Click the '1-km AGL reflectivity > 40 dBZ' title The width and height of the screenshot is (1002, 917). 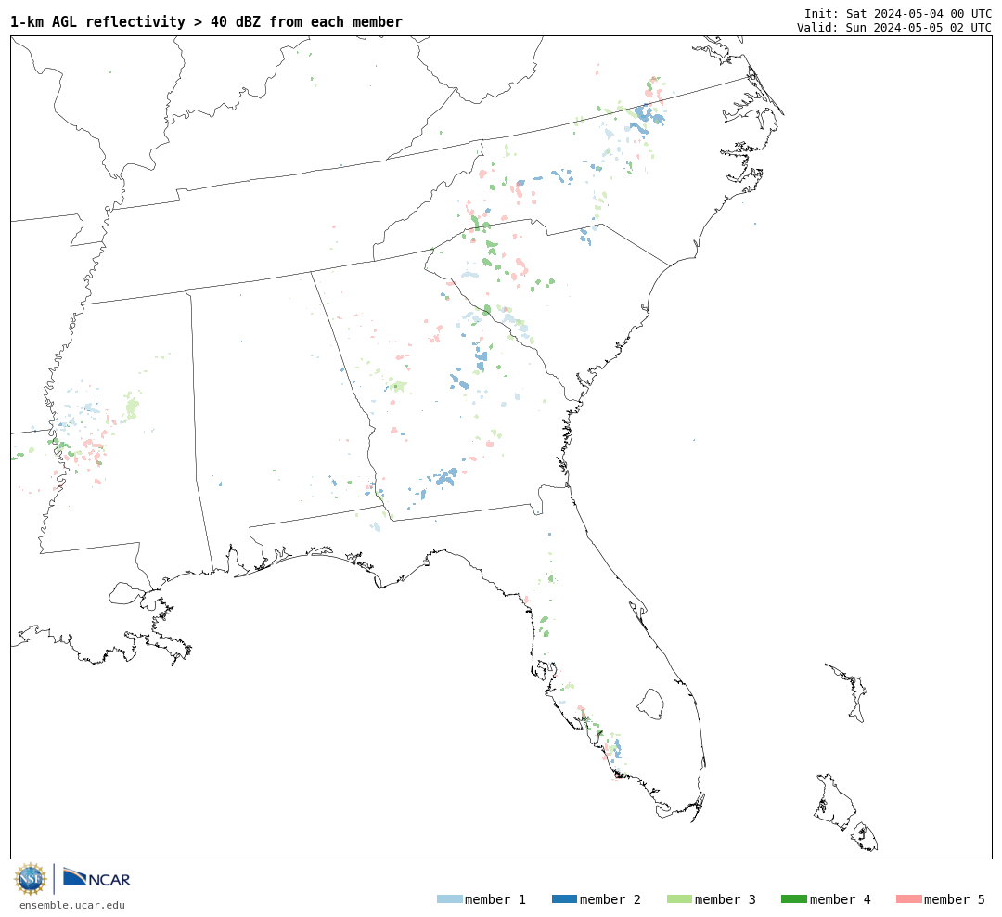point(206,21)
